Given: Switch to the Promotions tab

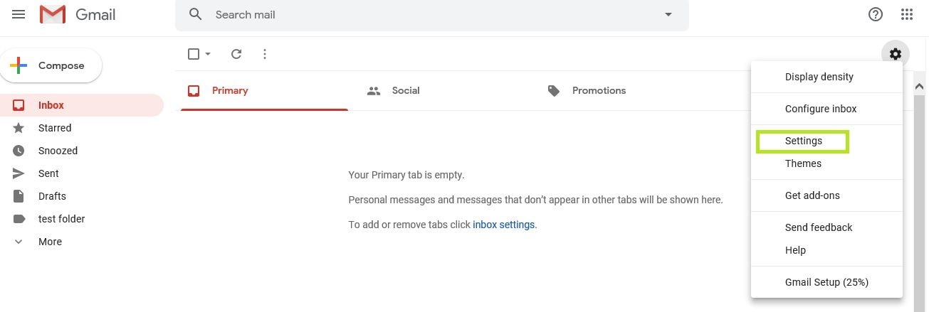Looking at the screenshot, I should click(x=599, y=90).
